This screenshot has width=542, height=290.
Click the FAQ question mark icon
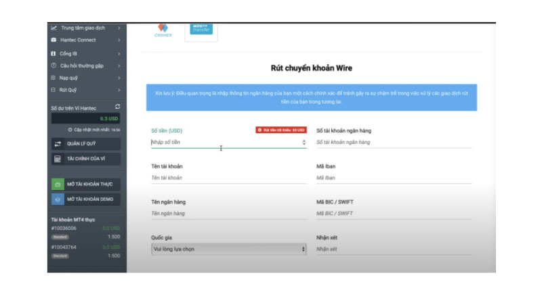click(54, 66)
